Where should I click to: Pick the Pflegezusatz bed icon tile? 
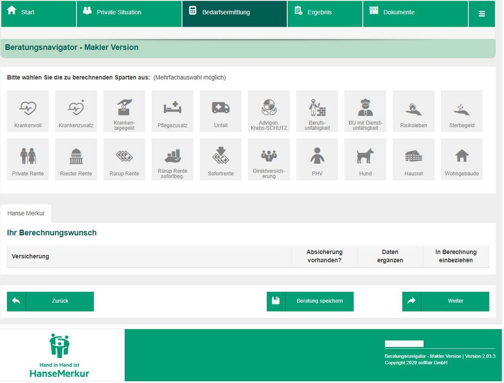click(x=172, y=111)
